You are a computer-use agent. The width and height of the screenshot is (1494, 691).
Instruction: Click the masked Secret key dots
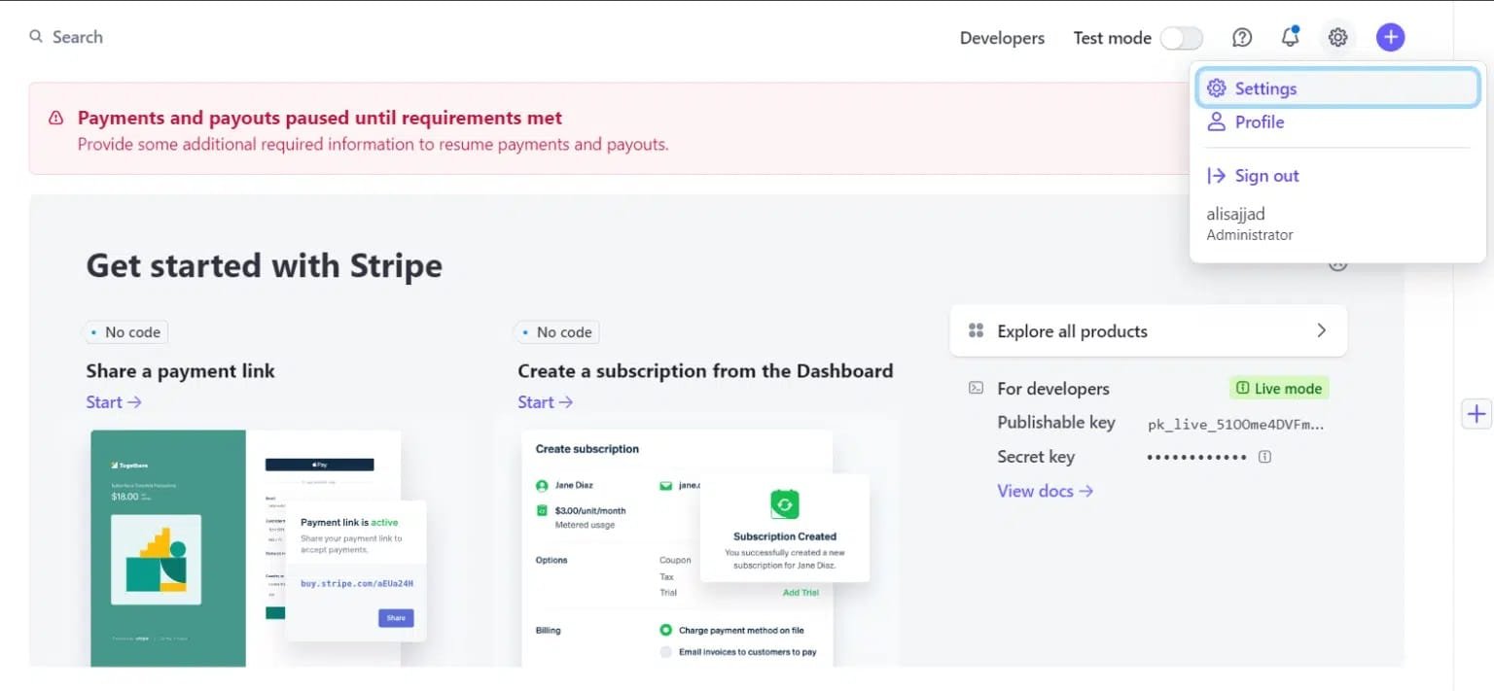pyautogui.click(x=1196, y=457)
